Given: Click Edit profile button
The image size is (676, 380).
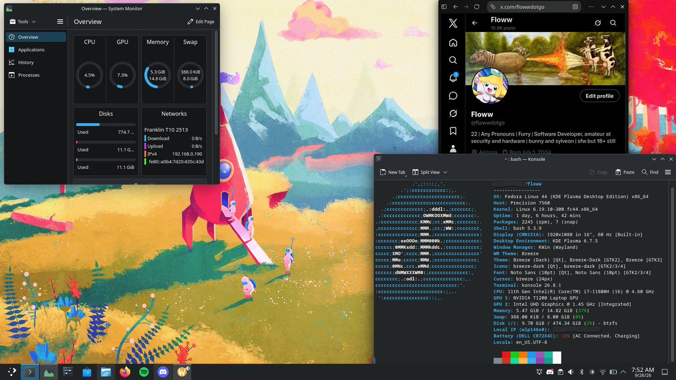Looking at the screenshot, I should (599, 96).
